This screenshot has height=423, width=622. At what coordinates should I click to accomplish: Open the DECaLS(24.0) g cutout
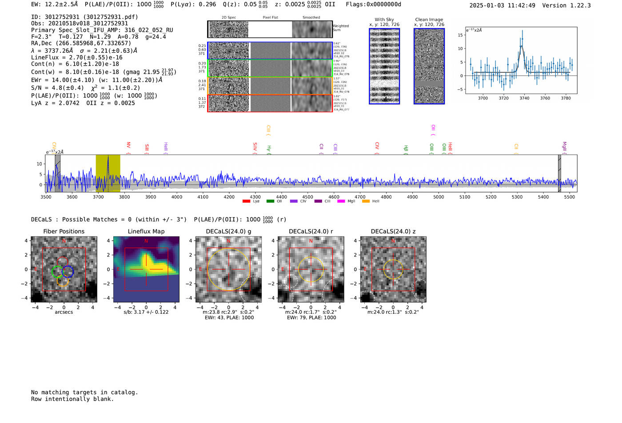pos(228,269)
